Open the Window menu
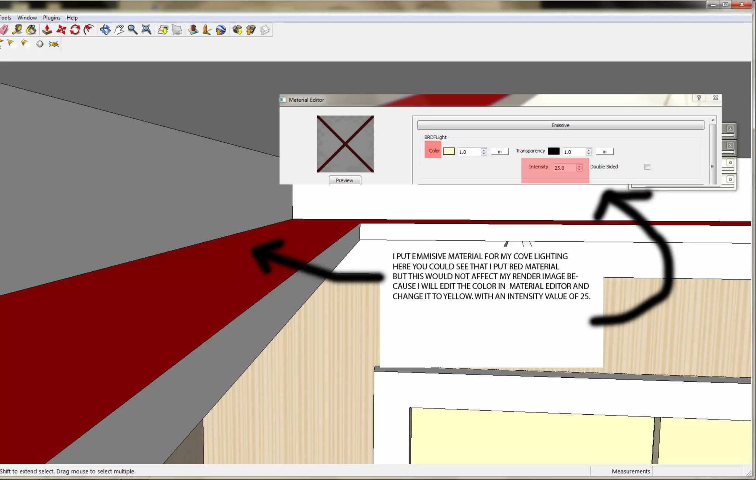The image size is (756, 480). point(27,18)
